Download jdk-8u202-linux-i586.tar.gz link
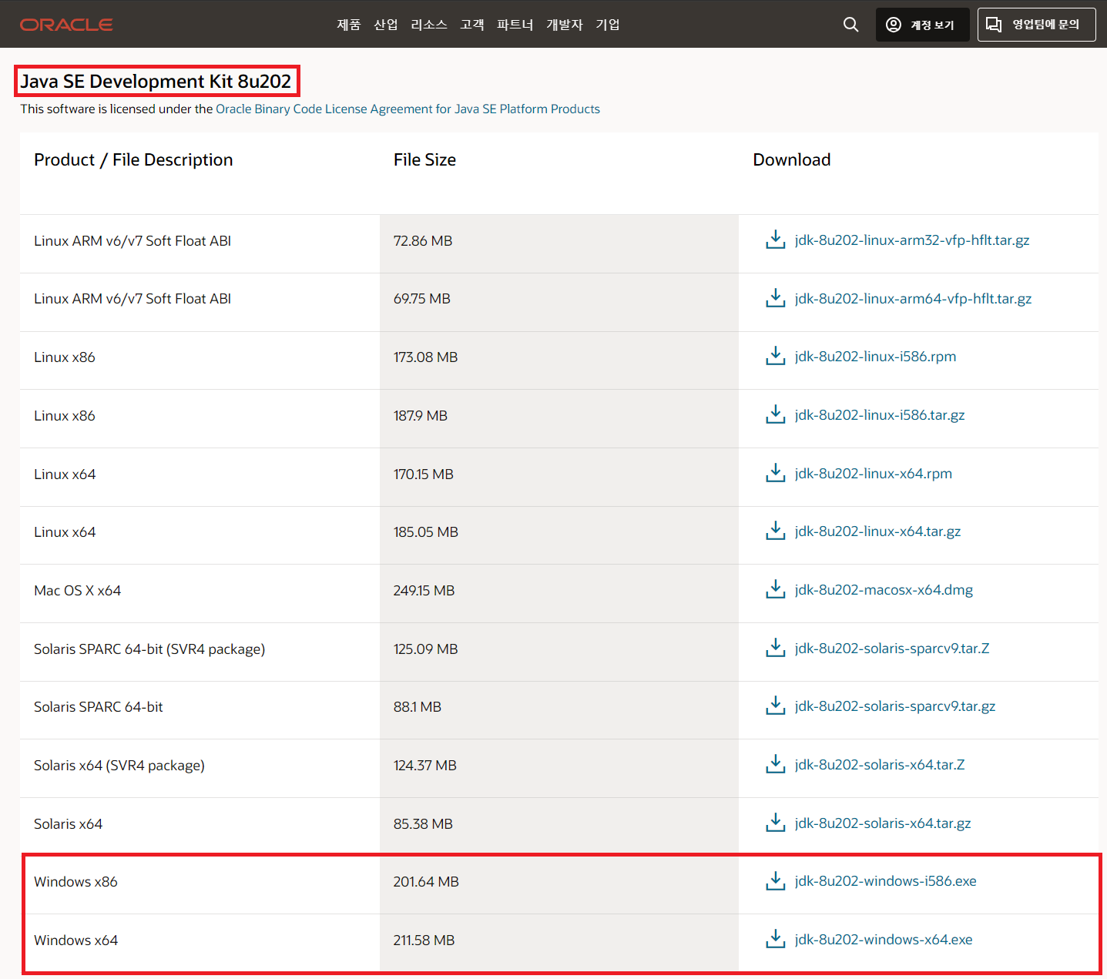Viewport: 1107px width, 979px height. pyautogui.click(x=880, y=414)
